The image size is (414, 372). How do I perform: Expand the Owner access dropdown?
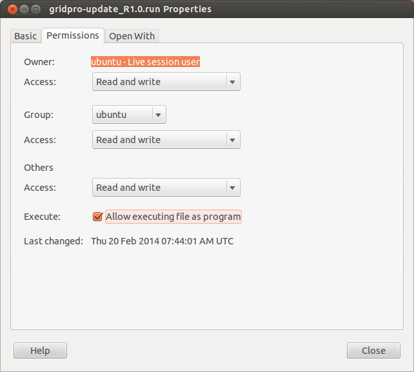coord(166,82)
